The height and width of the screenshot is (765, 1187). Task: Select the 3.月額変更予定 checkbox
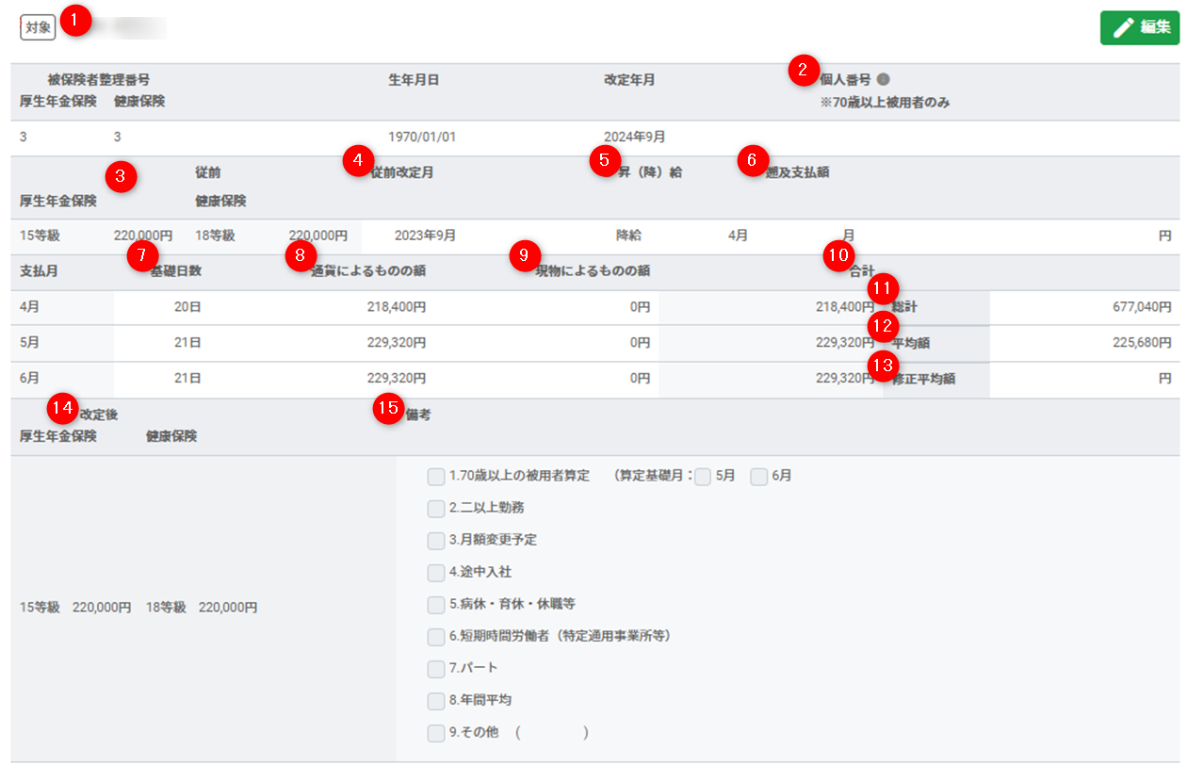[435, 541]
